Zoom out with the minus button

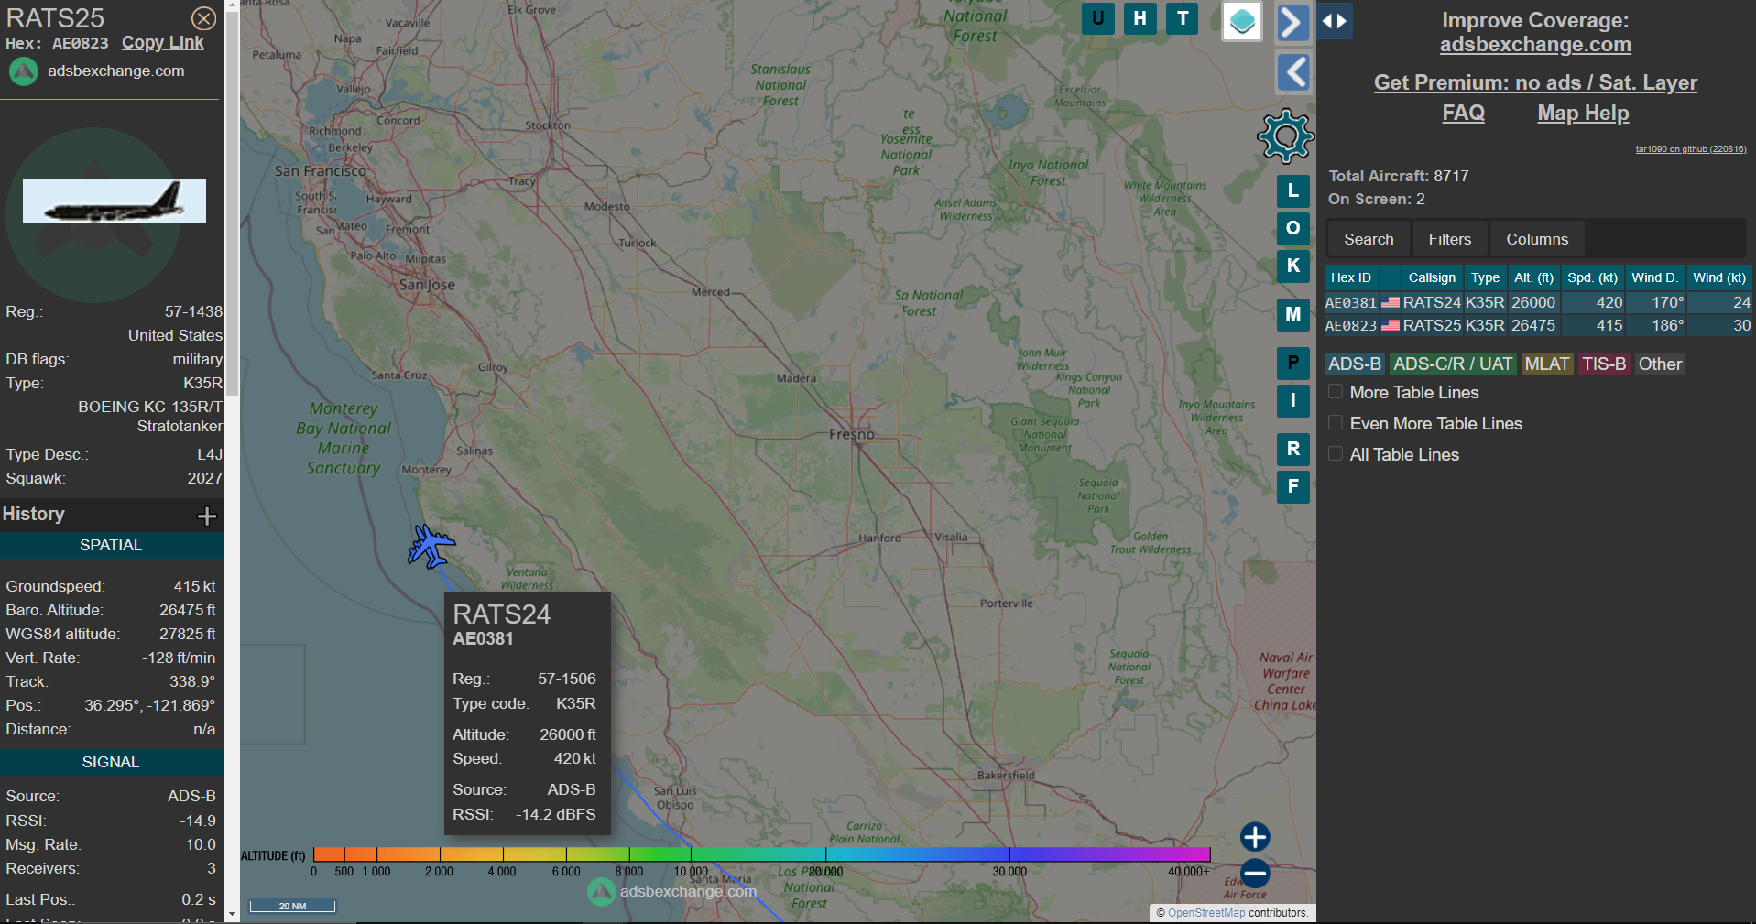[1255, 873]
